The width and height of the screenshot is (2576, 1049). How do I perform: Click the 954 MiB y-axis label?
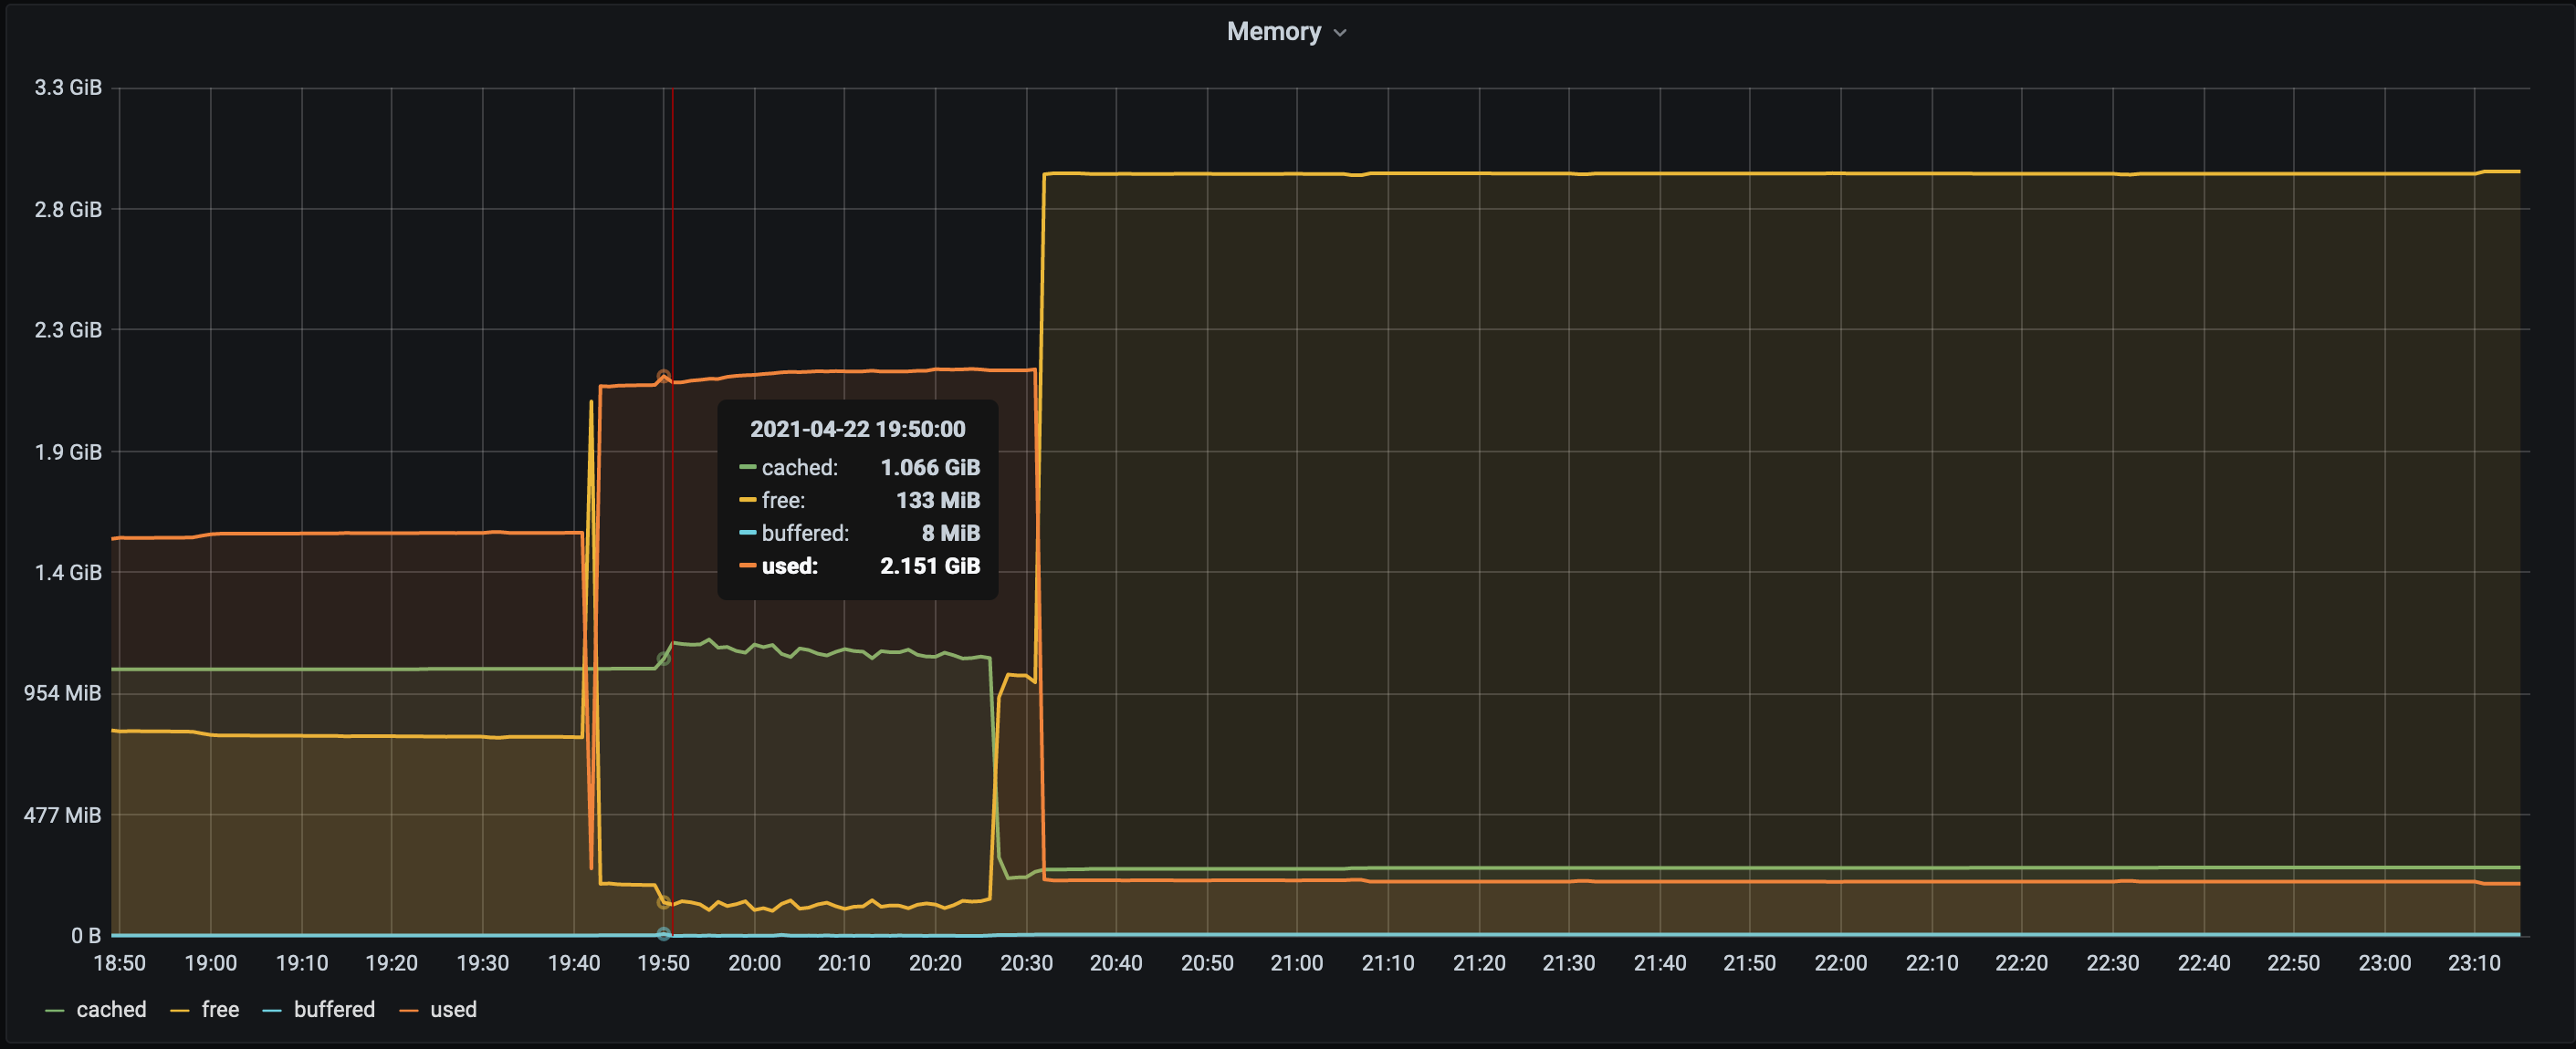coord(62,692)
